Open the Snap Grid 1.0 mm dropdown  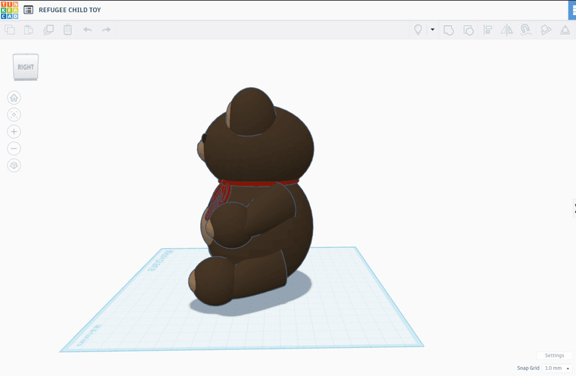[x=557, y=368]
